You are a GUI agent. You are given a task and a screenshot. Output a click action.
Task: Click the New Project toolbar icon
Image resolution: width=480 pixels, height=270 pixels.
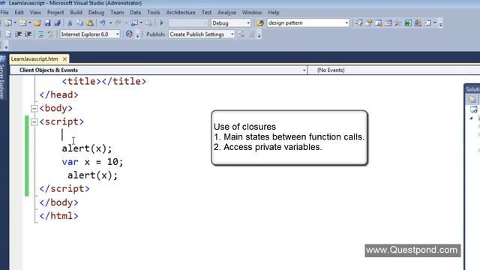tap(8, 23)
